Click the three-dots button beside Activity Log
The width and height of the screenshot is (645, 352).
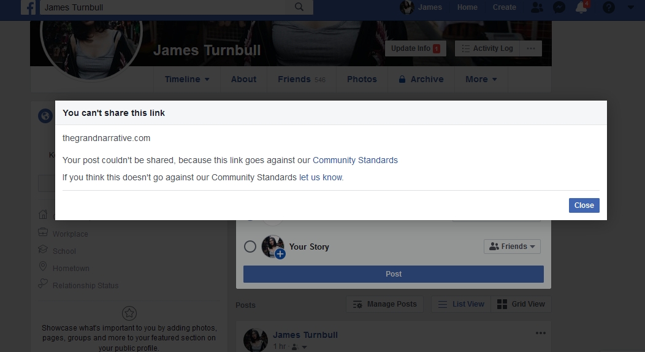pyautogui.click(x=531, y=48)
